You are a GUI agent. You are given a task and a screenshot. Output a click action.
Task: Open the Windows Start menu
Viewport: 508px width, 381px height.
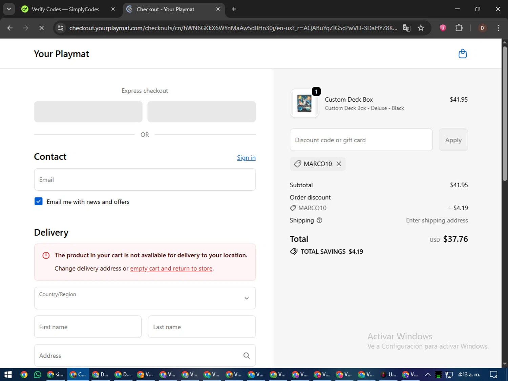(8, 375)
